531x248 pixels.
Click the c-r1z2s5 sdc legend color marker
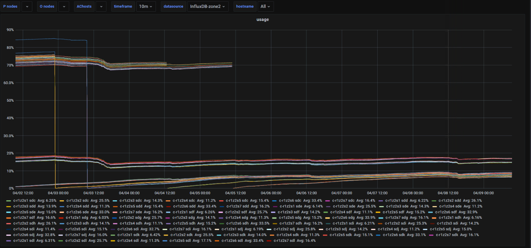coord(221,200)
